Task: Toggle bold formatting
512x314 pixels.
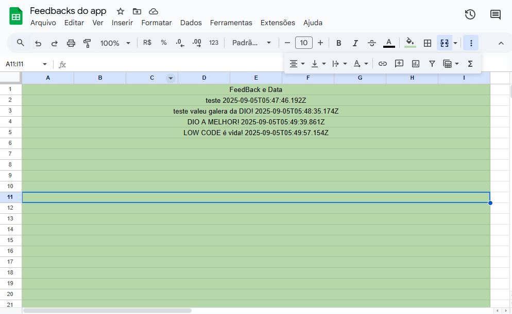Action: [x=339, y=43]
